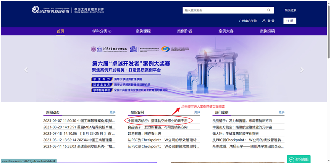
Task: Select the 热门案例 section heading
Action: pyautogui.click(x=222, y=113)
